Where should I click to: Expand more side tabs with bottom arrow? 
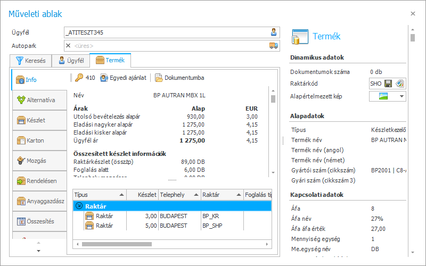[x=38, y=250]
